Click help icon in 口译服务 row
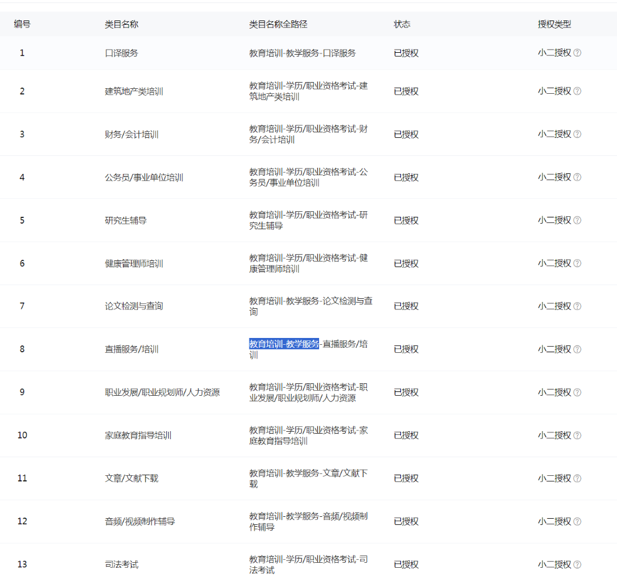 click(577, 53)
